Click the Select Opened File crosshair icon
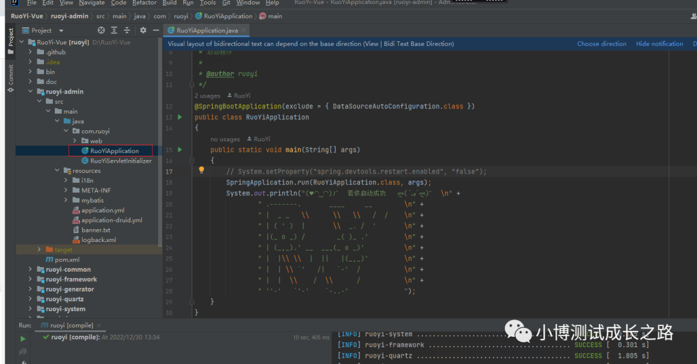Image resolution: width=697 pixels, height=364 pixels. pyautogui.click(x=101, y=30)
